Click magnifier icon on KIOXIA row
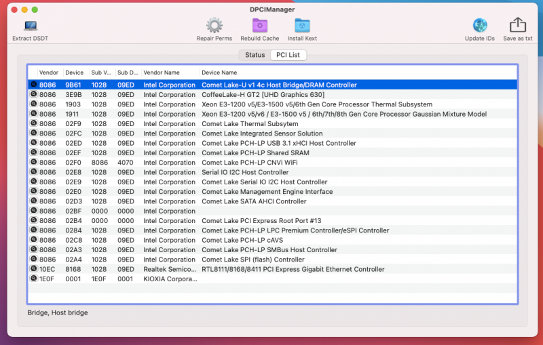The height and width of the screenshot is (345, 543). click(x=33, y=279)
